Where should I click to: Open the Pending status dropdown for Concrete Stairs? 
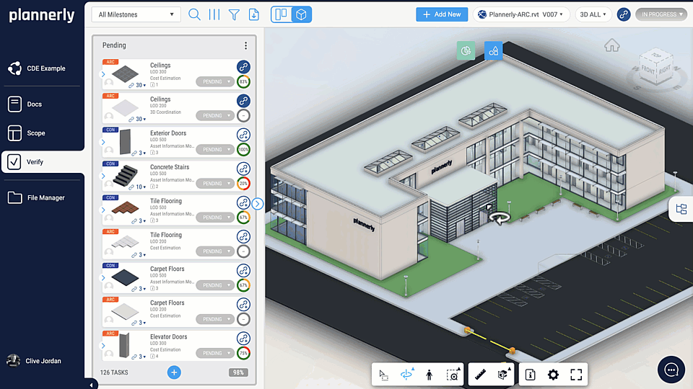[215, 184]
